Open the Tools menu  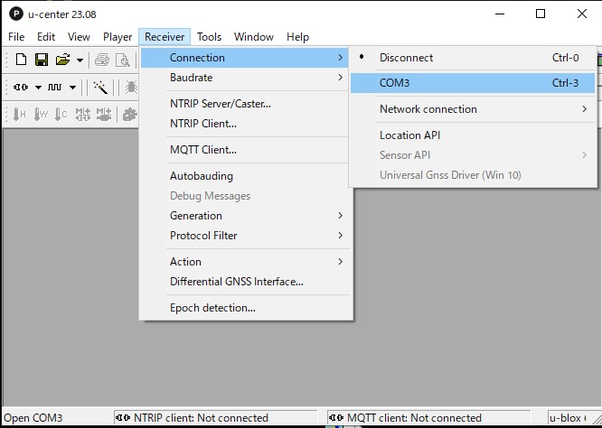[x=209, y=37]
